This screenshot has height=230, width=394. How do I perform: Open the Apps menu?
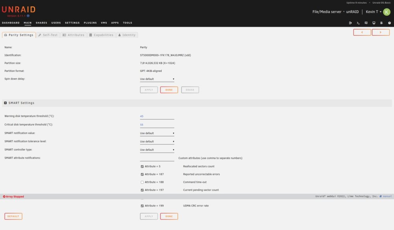[x=115, y=23]
